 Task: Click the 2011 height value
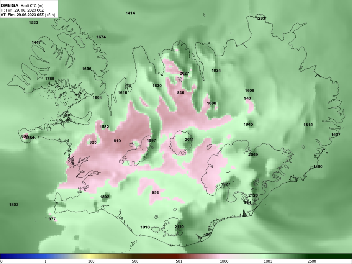coord(189,140)
